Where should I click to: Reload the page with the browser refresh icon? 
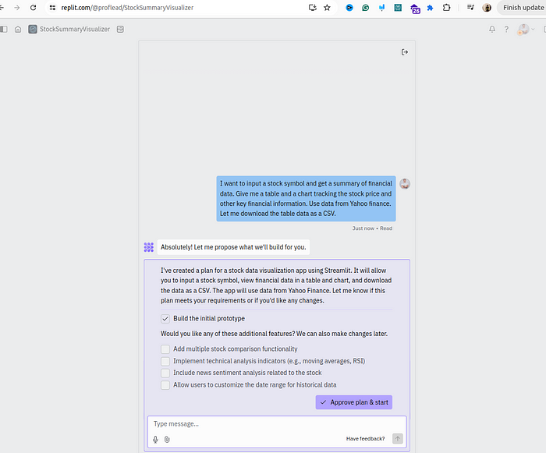33,7
